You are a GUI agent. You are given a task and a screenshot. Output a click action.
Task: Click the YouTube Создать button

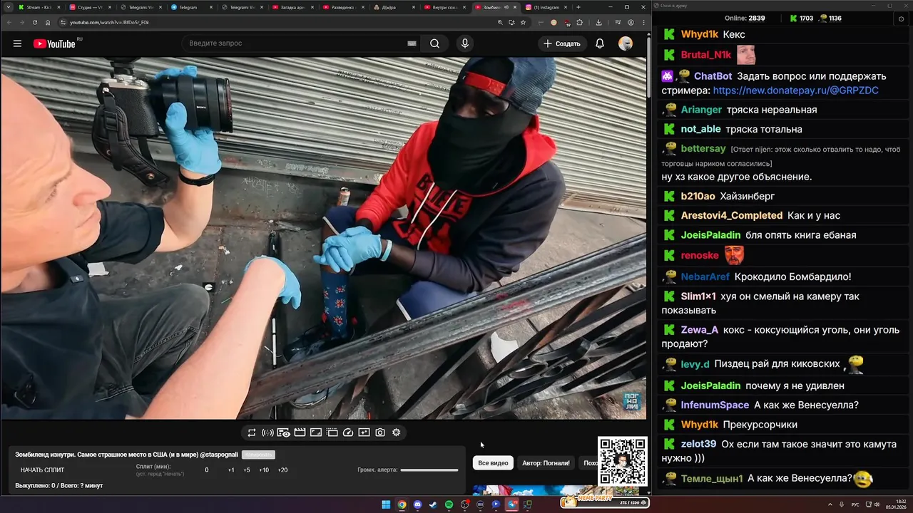click(562, 43)
